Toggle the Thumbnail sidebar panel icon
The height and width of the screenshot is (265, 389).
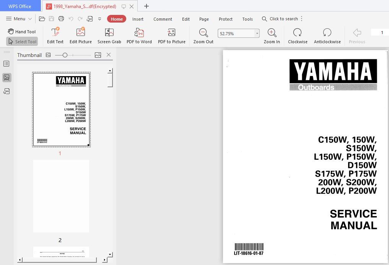coord(7,77)
